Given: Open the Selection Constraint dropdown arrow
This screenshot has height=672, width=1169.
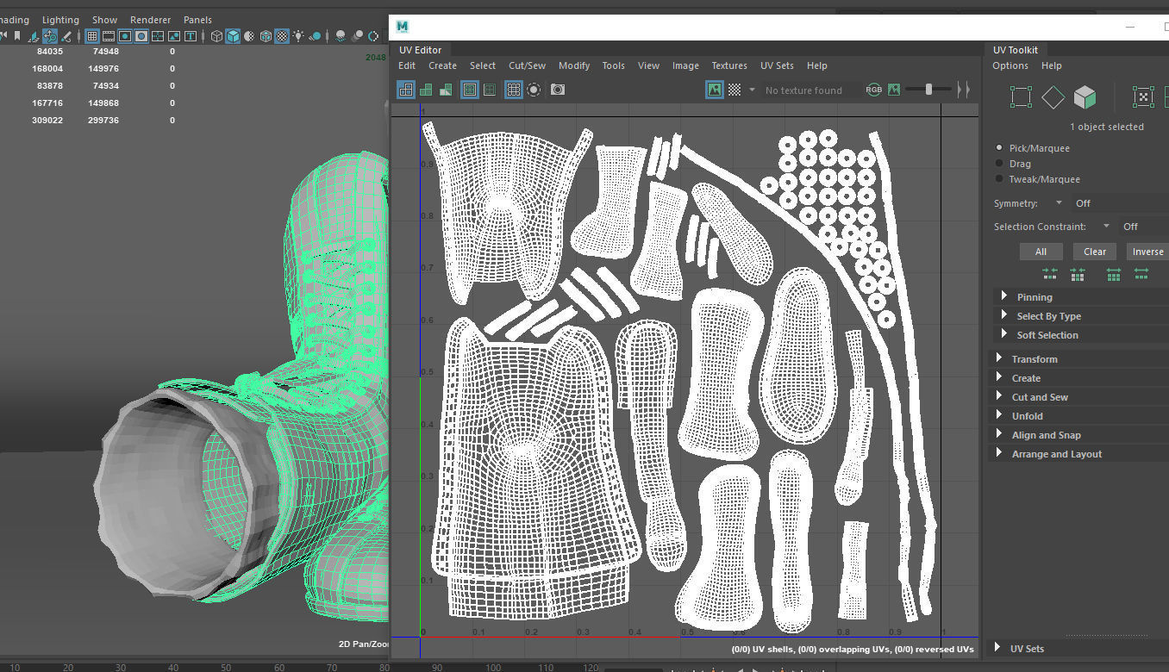Looking at the screenshot, I should (x=1106, y=227).
